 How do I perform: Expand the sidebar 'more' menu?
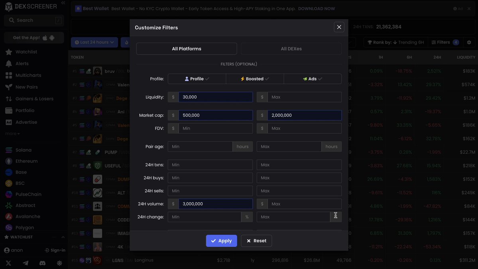12,134
